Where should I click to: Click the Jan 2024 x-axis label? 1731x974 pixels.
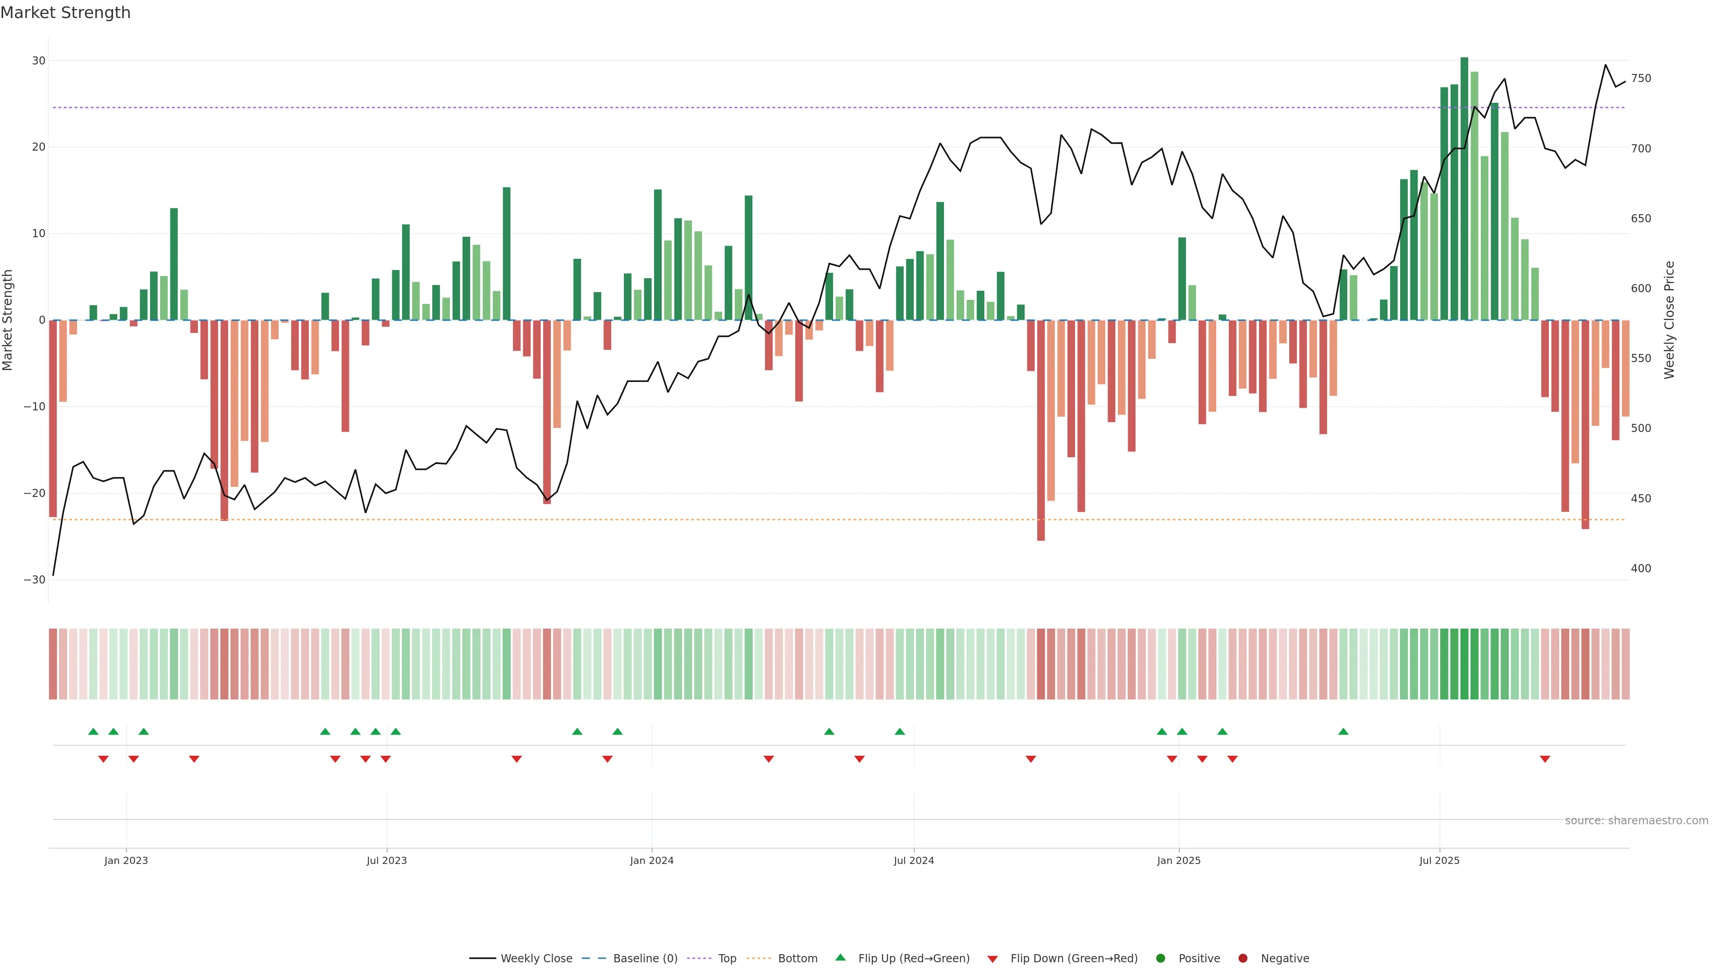pyautogui.click(x=651, y=860)
